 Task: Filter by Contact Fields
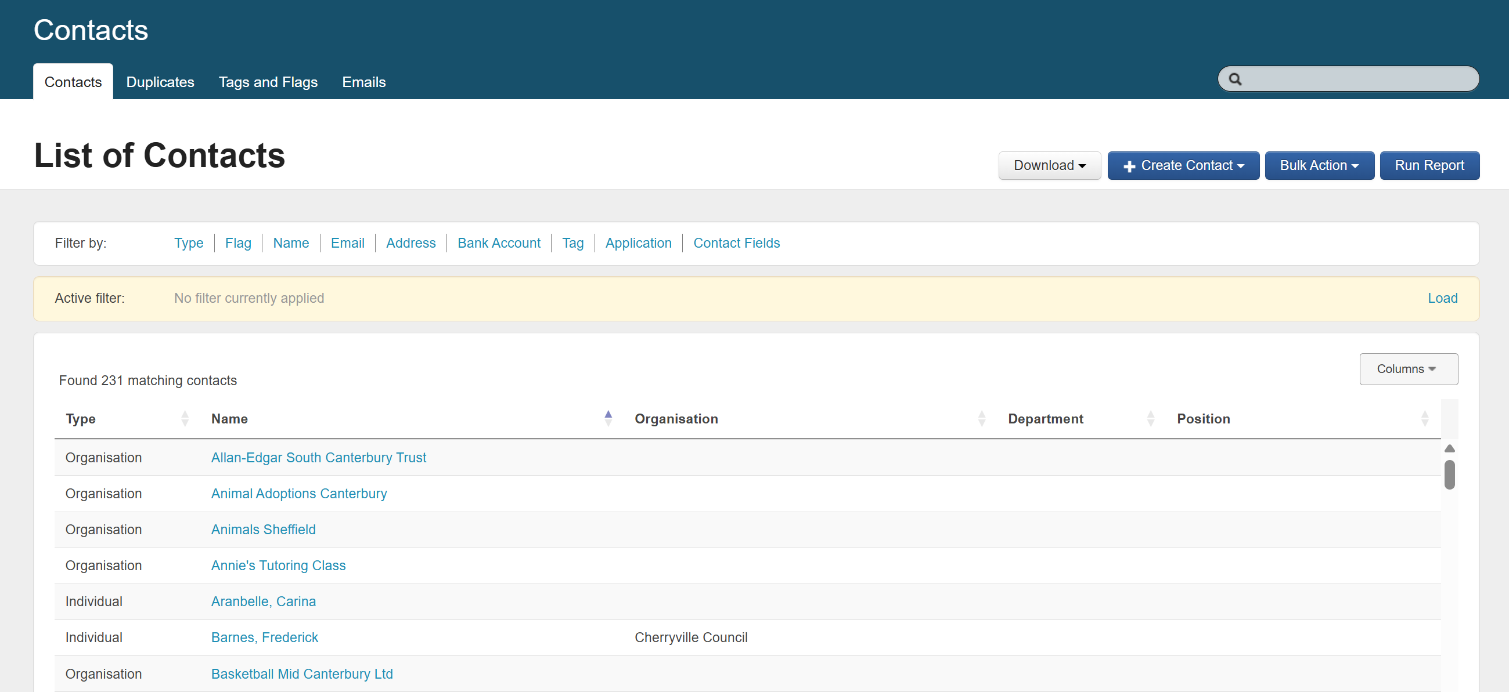736,243
